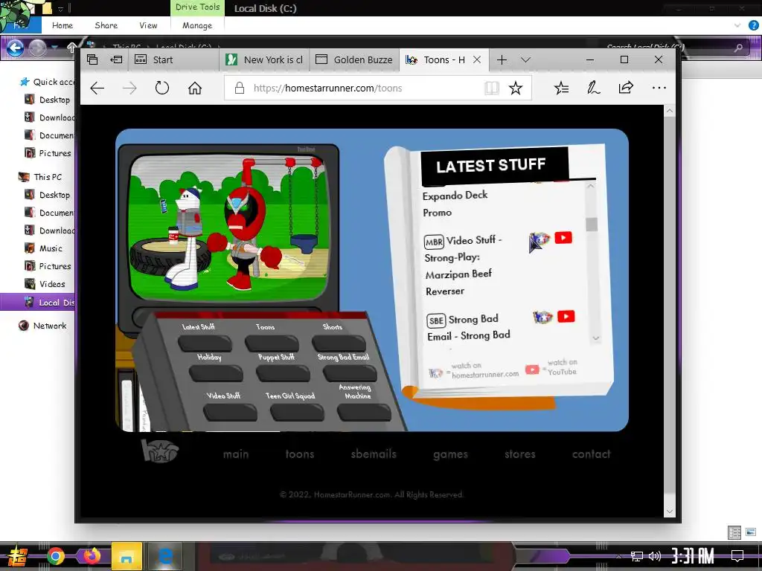Click the site padlock icon

pos(239,88)
